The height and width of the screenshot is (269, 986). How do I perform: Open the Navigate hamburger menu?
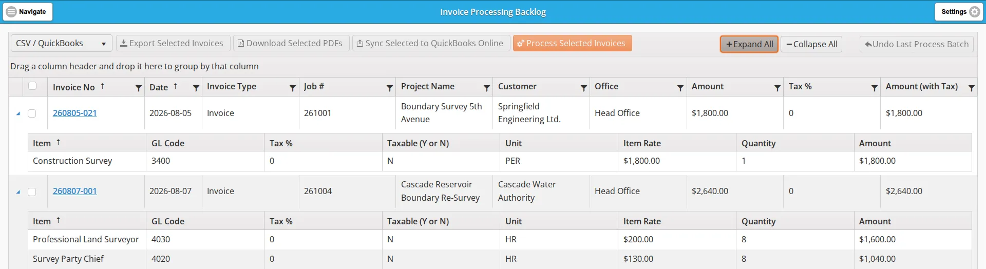(28, 11)
